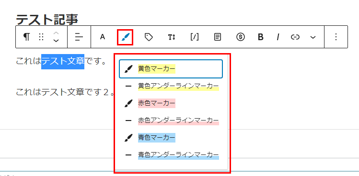Screen dimensions: 359x176
Task: Open the block options three-dot menu
Action: (336, 37)
